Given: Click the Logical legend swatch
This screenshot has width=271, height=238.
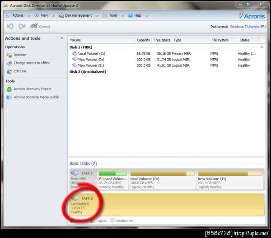Looking at the screenshot, I should (x=93, y=221).
